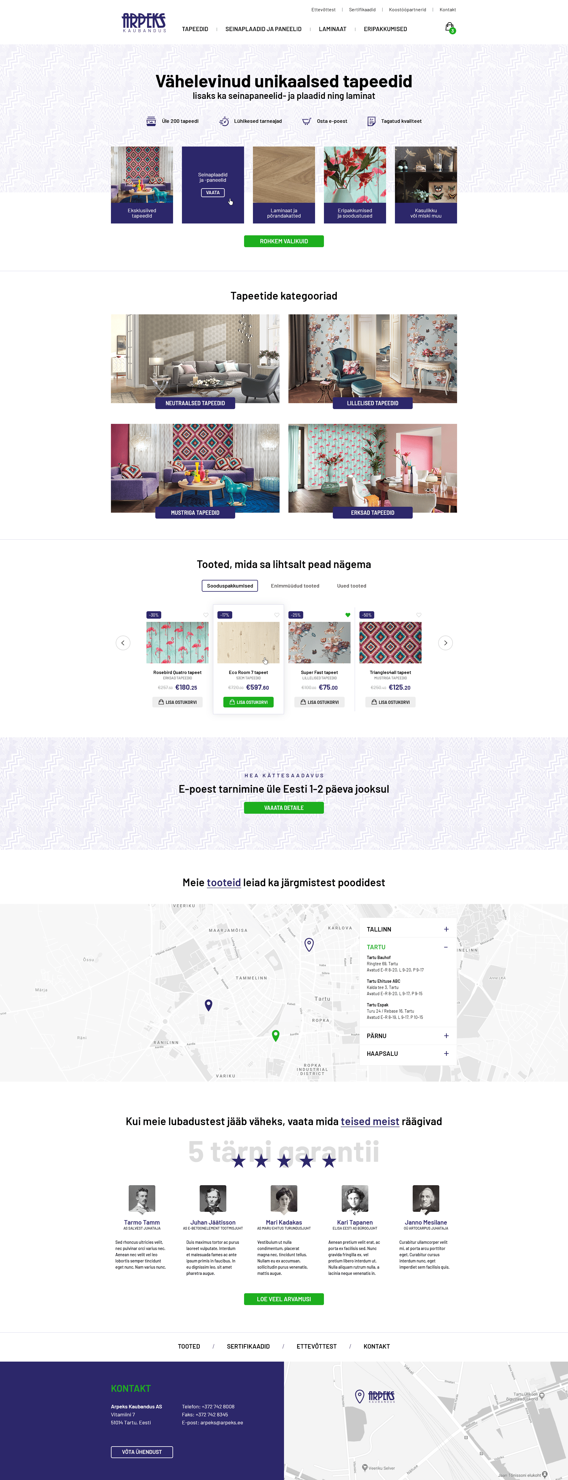Screen dimensions: 568x1480
Task: Click the ROHKEM VALIKUID button
Action: [284, 241]
